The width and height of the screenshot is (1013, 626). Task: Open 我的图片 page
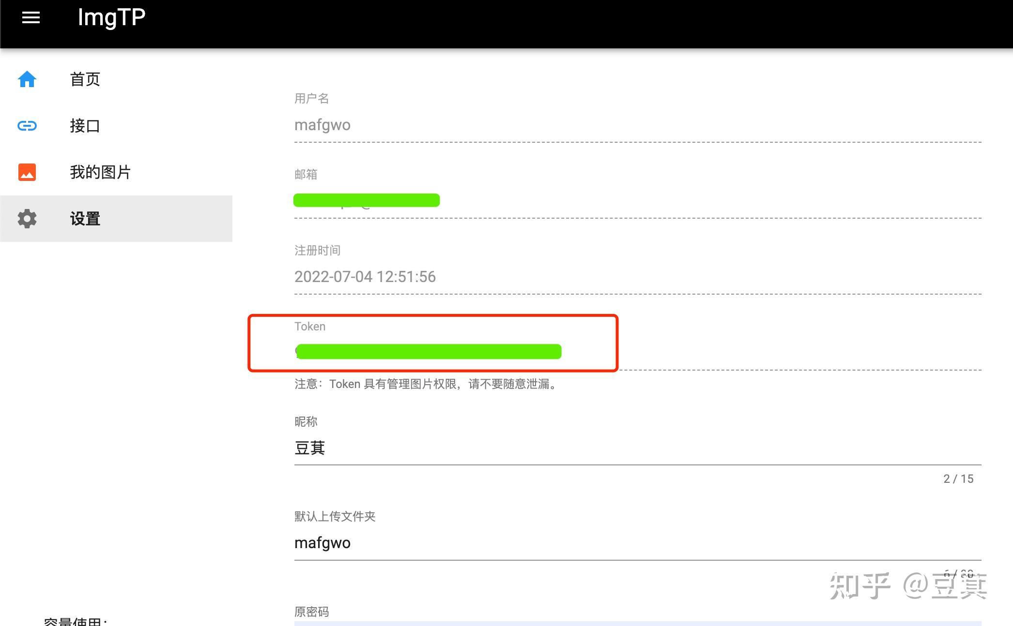point(100,172)
